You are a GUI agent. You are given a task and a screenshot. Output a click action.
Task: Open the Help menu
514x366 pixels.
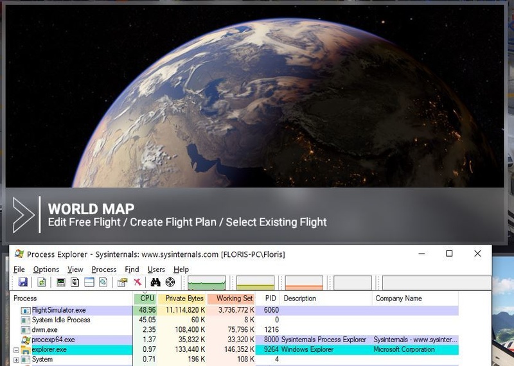point(181,269)
